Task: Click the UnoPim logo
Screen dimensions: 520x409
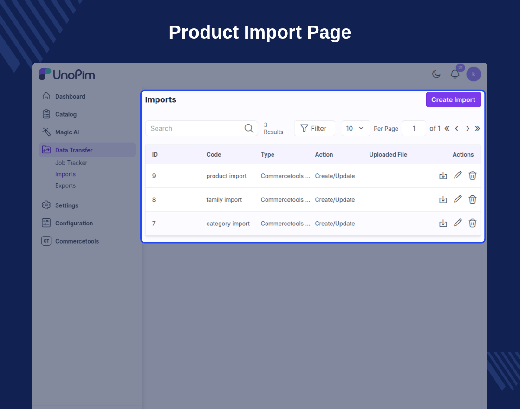Action: point(67,74)
